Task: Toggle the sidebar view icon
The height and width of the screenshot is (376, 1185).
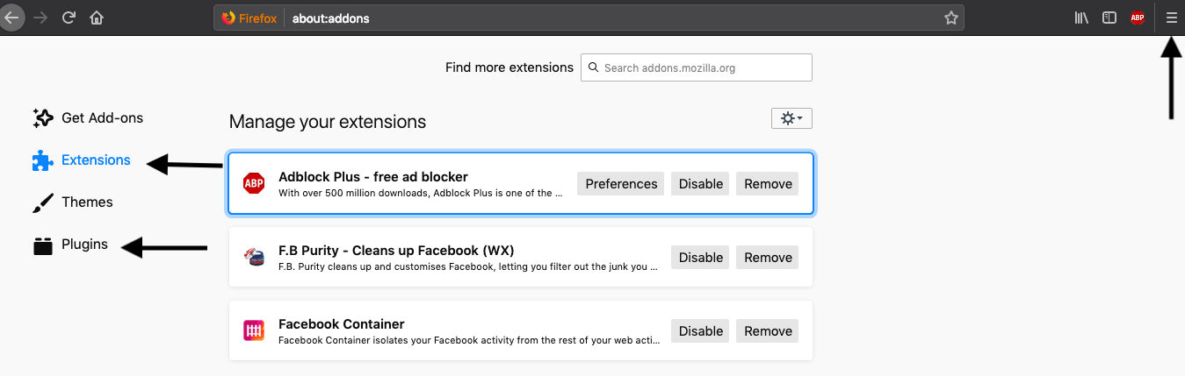Action: pos(1109,18)
